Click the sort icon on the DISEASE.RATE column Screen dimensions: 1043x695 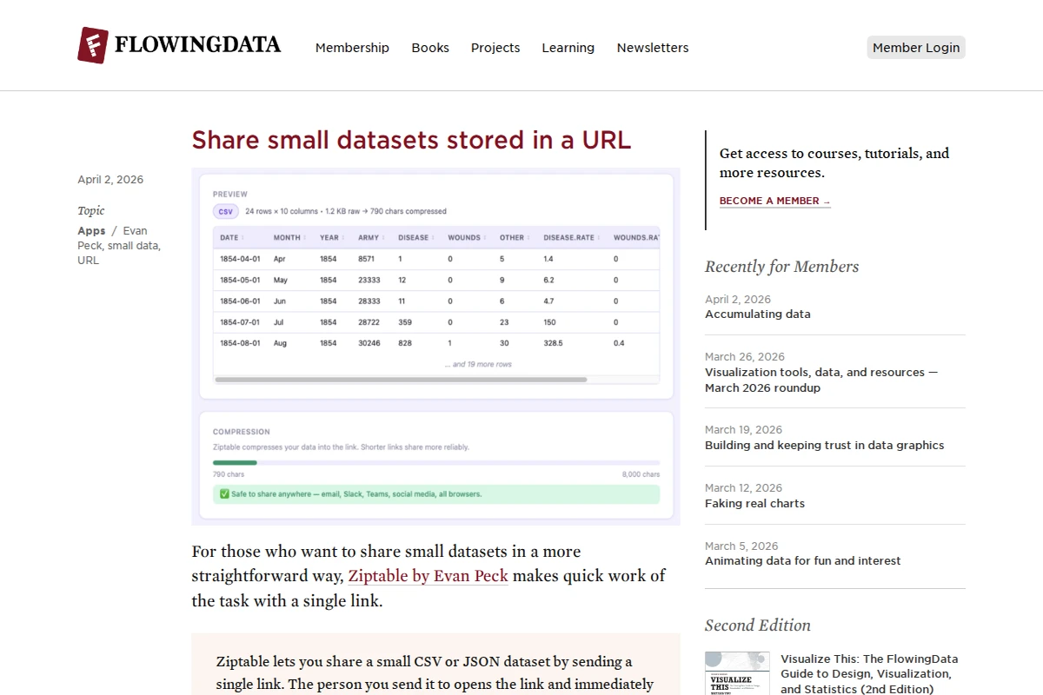pos(599,237)
